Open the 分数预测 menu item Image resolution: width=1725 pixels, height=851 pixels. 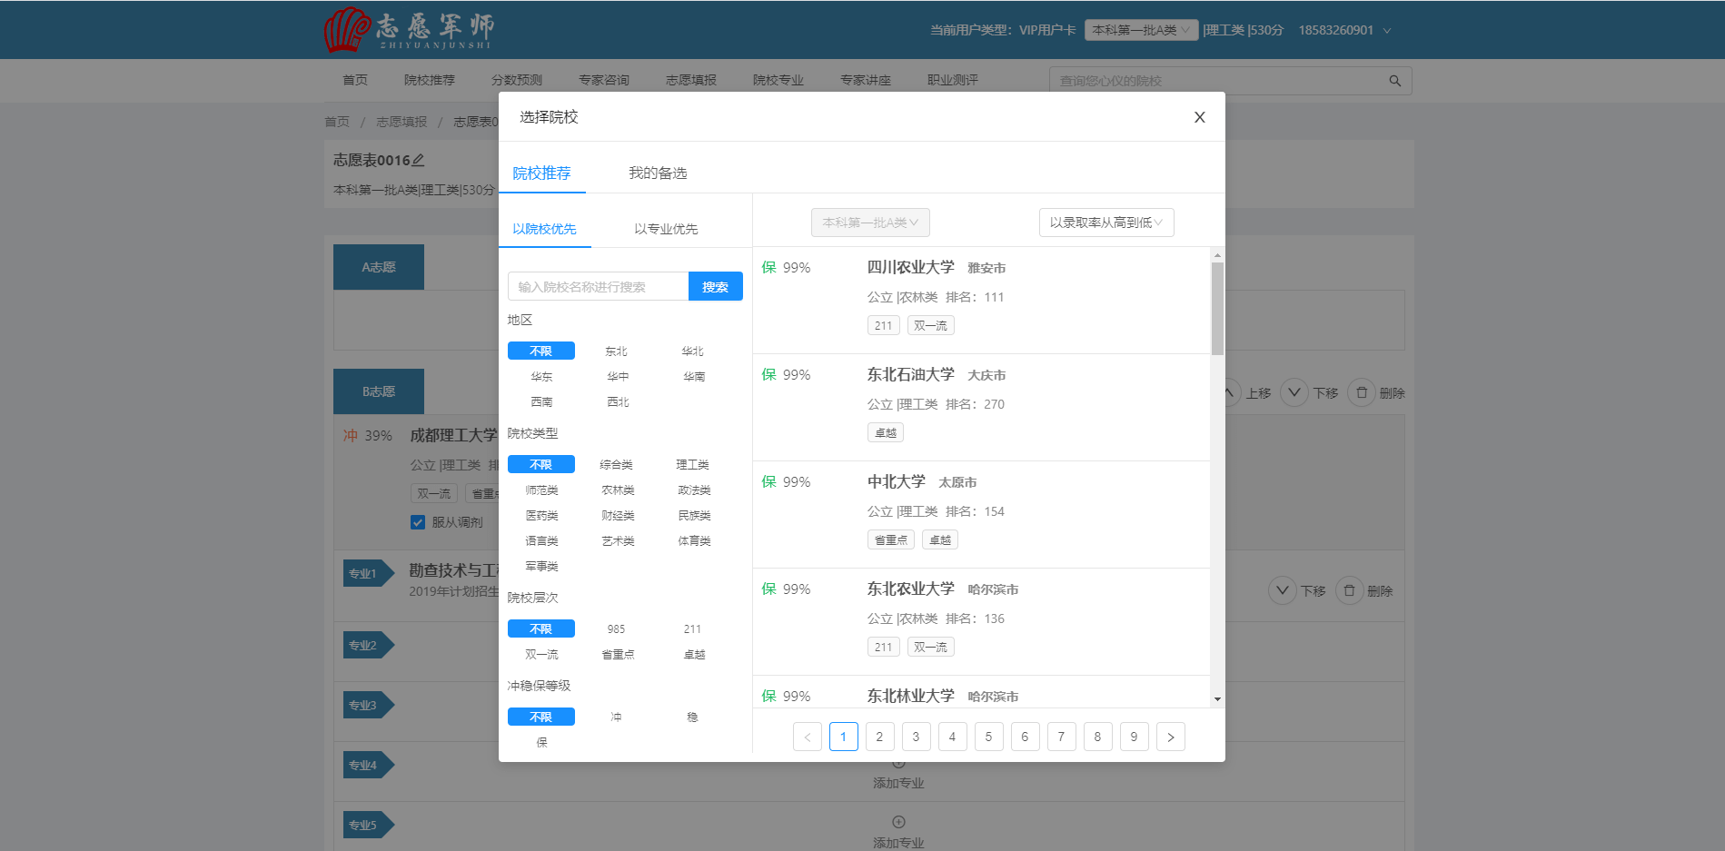[x=517, y=80]
